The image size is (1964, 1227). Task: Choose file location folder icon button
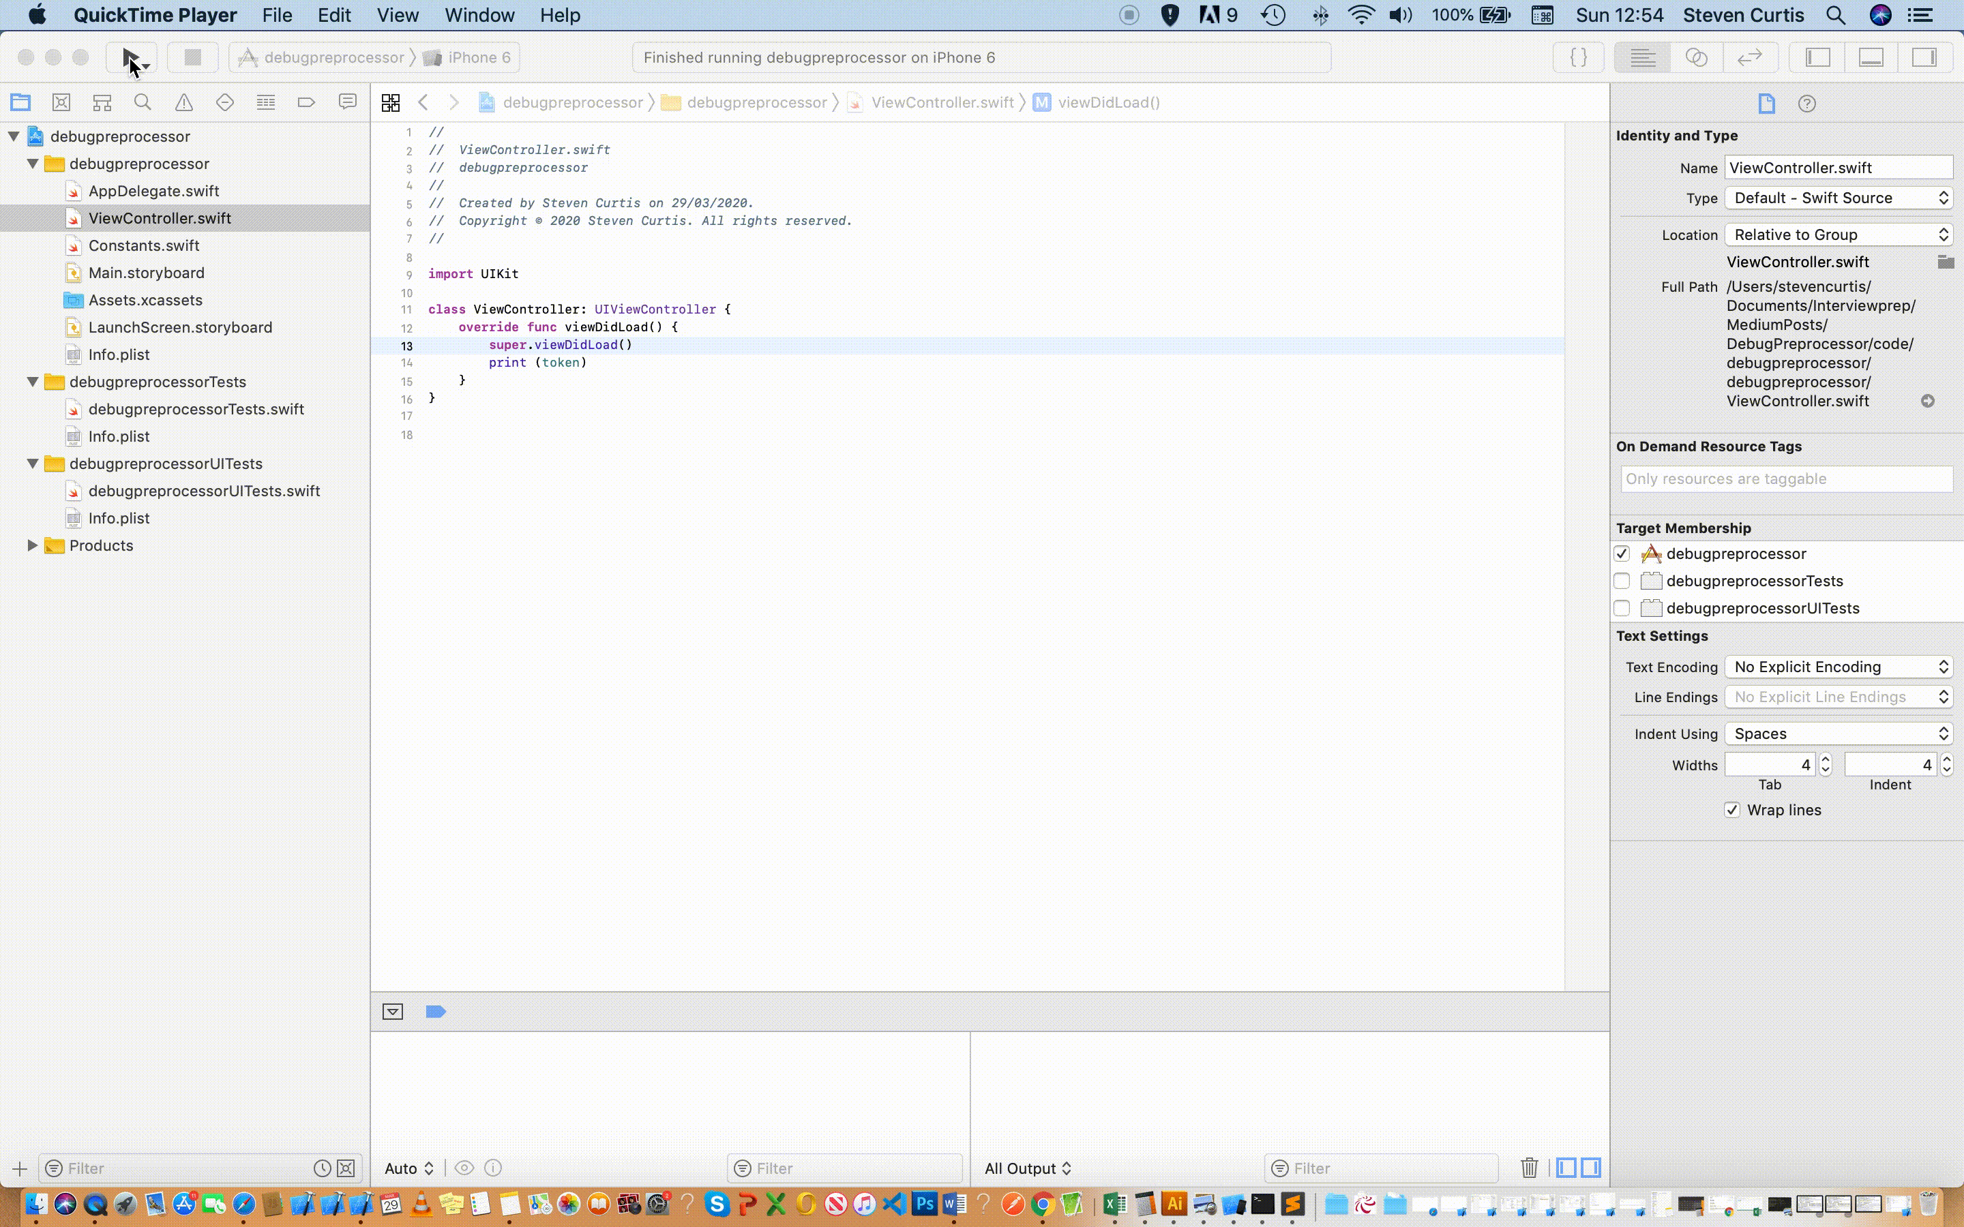pyautogui.click(x=1946, y=262)
